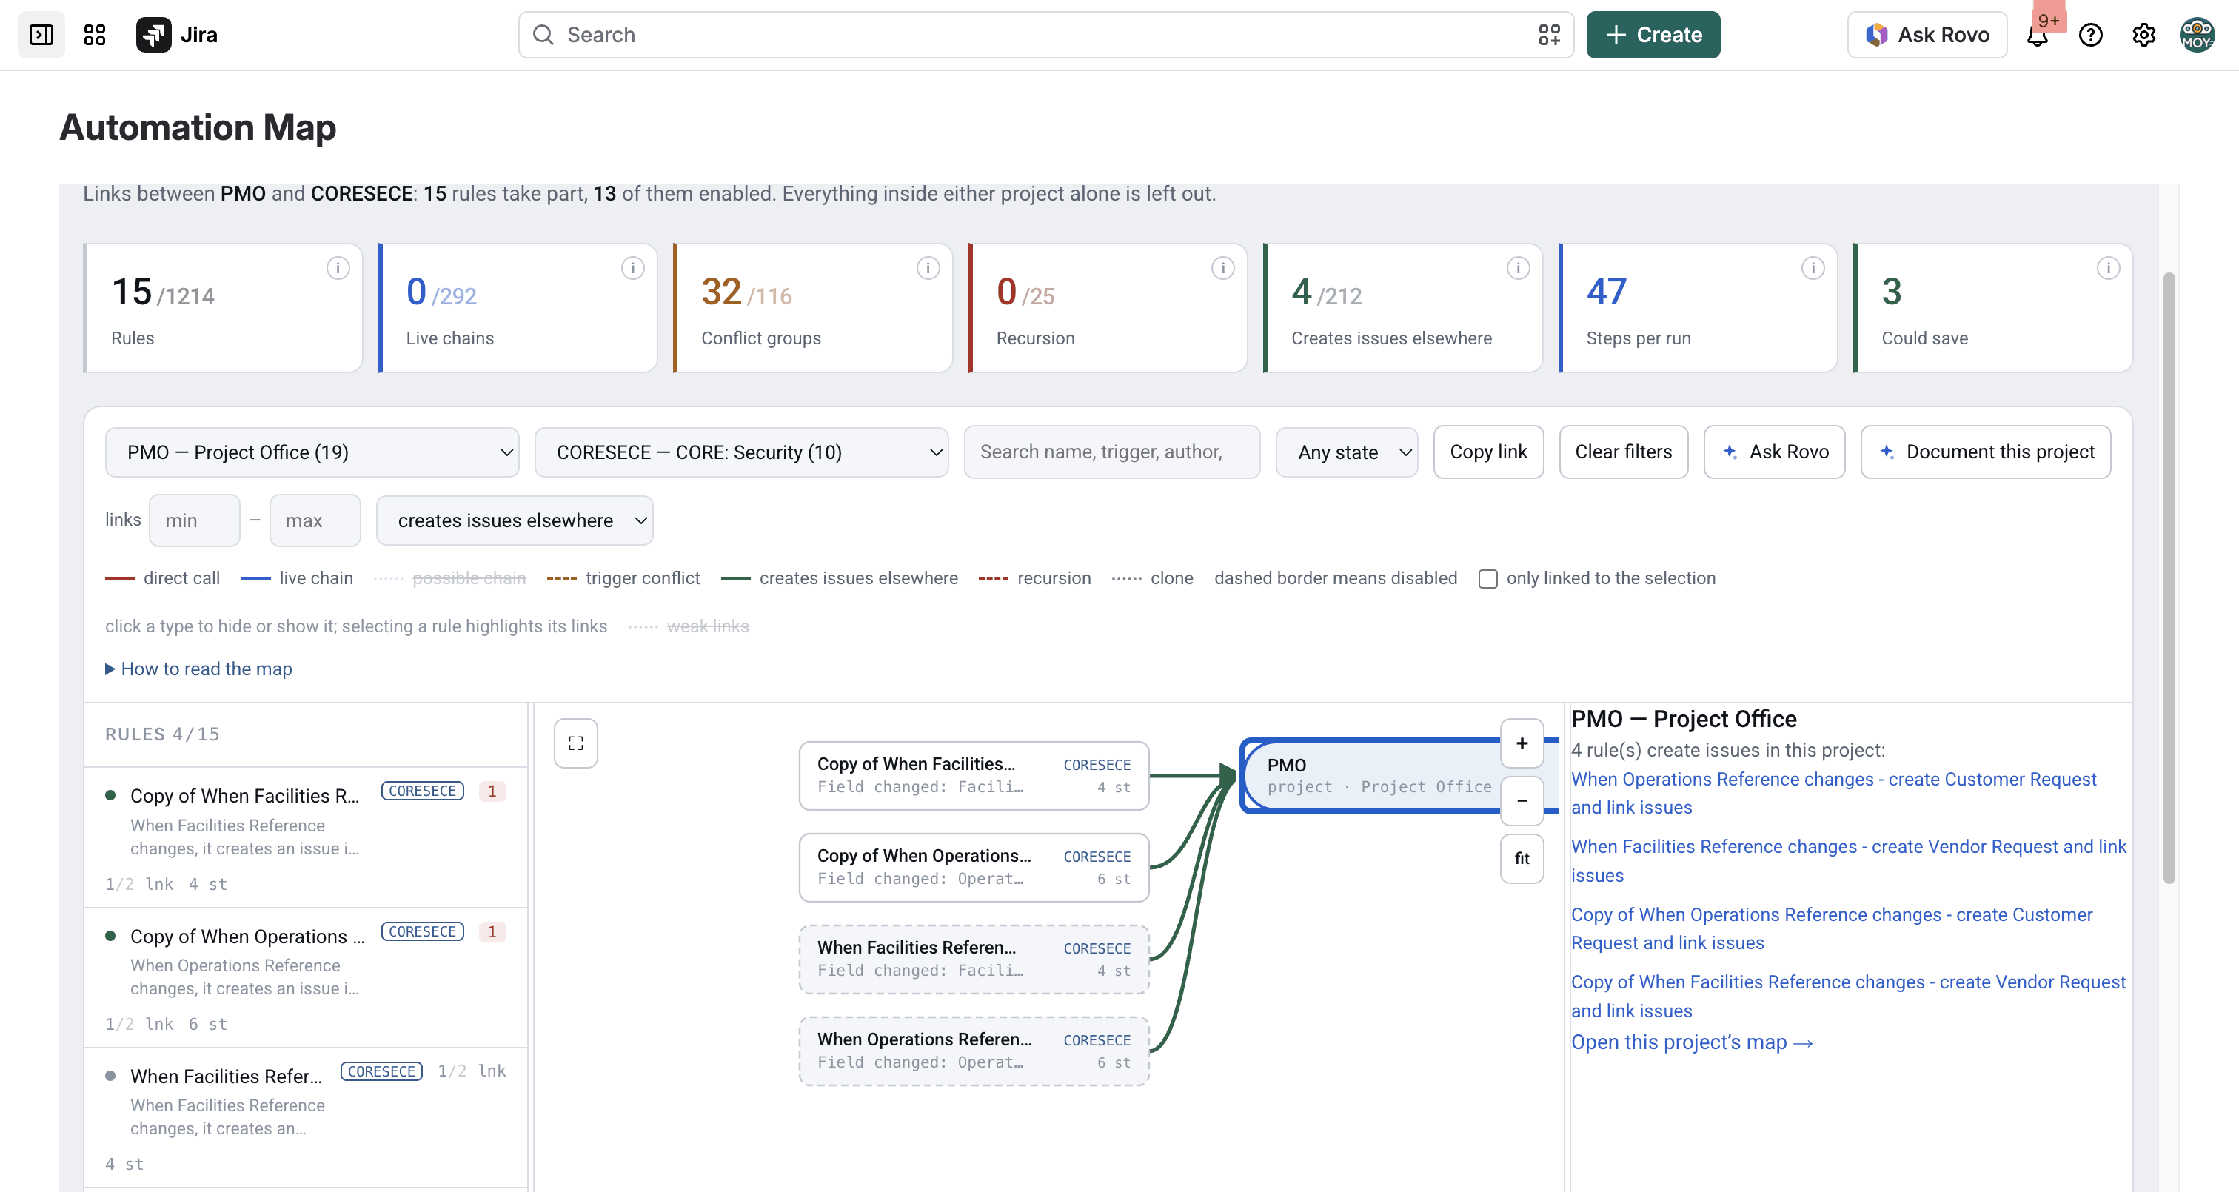The image size is (2239, 1192).
Task: Open the notifications bell
Action: click(2038, 35)
